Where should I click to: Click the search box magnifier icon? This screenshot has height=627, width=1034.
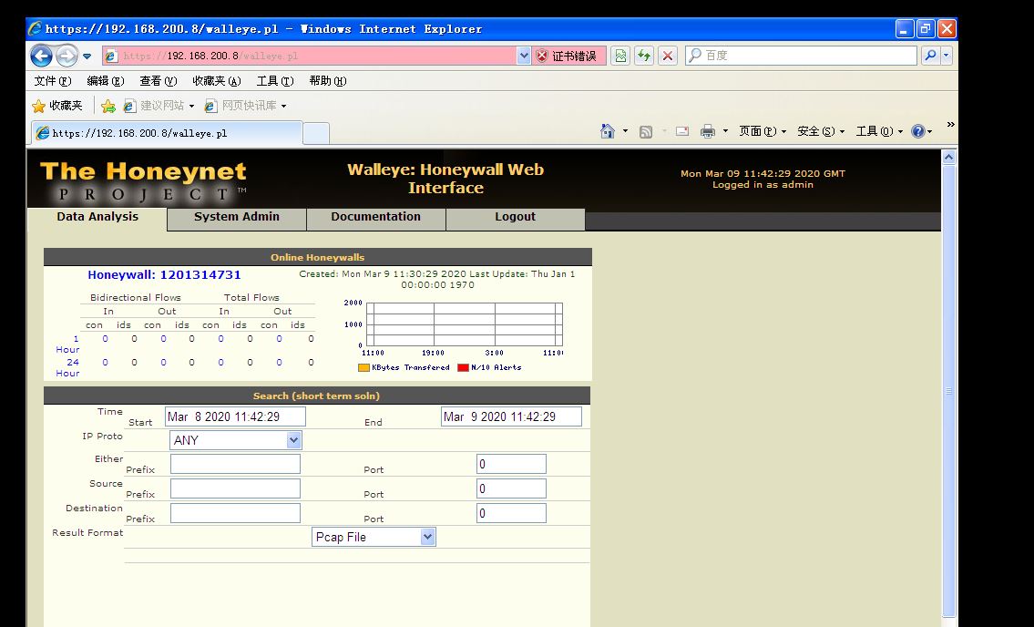coord(930,57)
